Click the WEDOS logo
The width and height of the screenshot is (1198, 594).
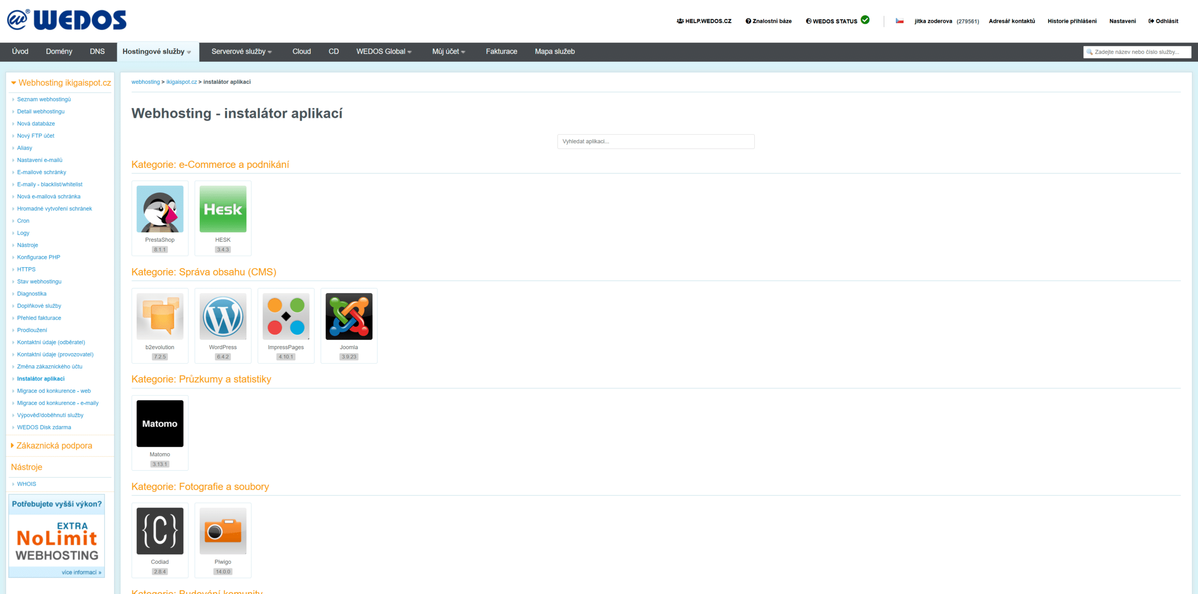click(66, 20)
